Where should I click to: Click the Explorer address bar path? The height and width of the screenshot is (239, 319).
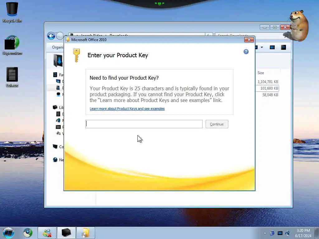pos(137,34)
